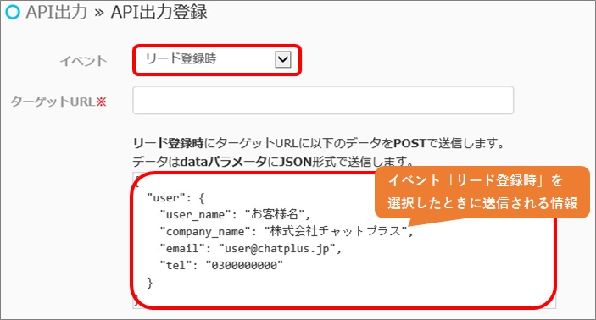Viewport: 596px width, 320px height.
Task: Click the "email": "user@chatplus.jp" line
Action: click(250, 248)
